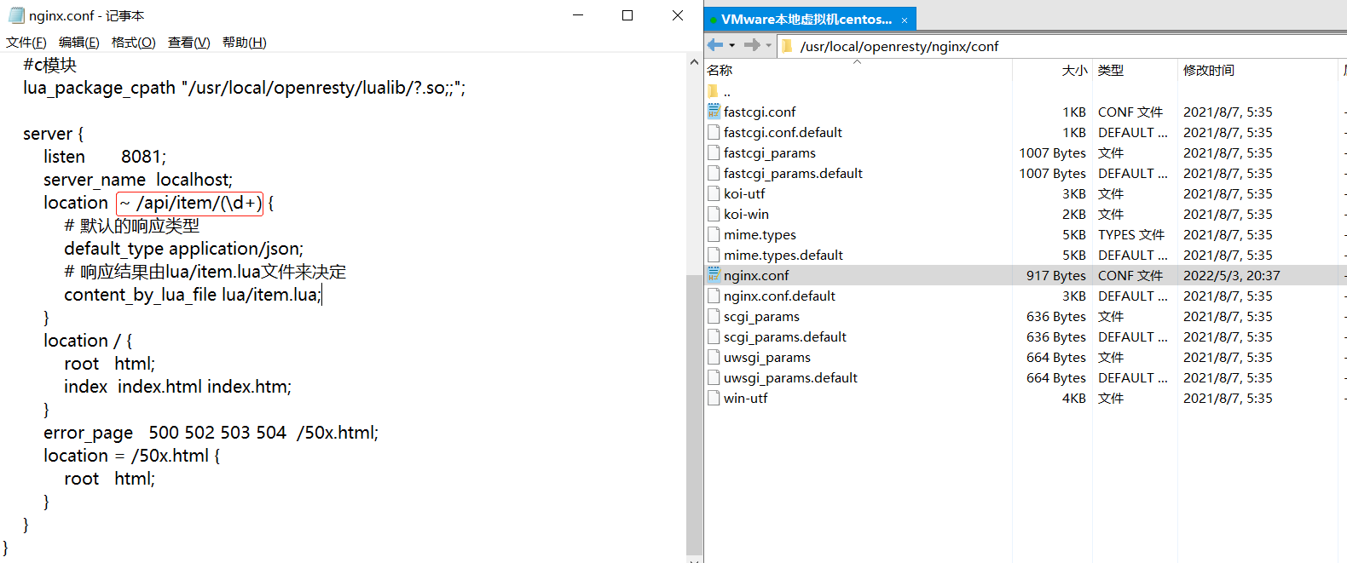Click the lua_package_cpath line in Notepad
The width and height of the screenshot is (1347, 563).
245,88
